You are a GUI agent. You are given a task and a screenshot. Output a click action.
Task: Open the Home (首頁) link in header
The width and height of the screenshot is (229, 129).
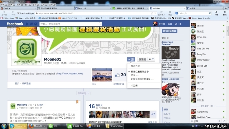(x=170, y=24)
